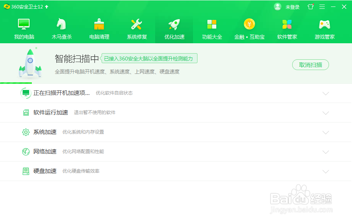Select 优化加速 rocket icon
352x222 pixels.
174,24
